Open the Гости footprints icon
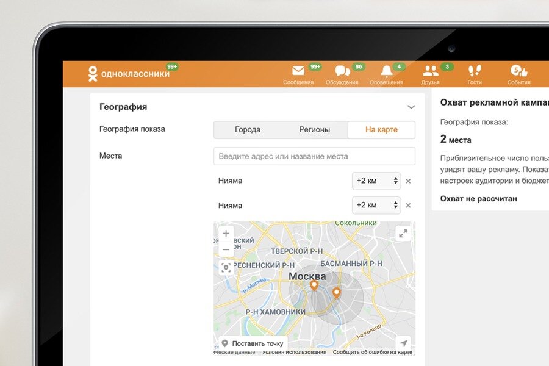549x366 pixels. pyautogui.click(x=475, y=71)
